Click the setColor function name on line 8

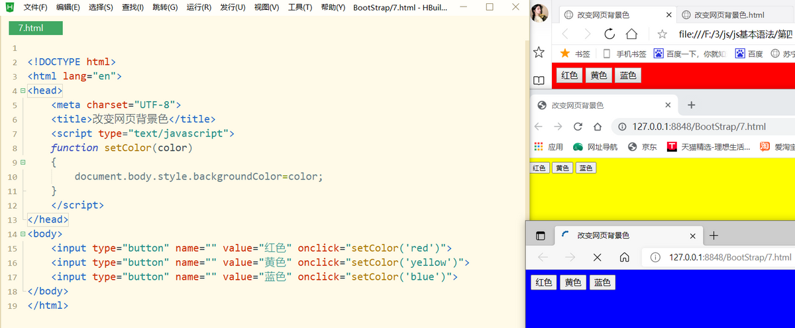coord(128,148)
